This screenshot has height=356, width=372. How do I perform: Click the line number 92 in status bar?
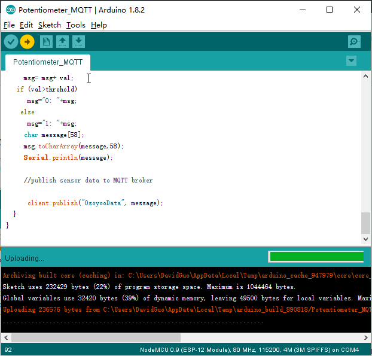pyautogui.click(x=8, y=350)
